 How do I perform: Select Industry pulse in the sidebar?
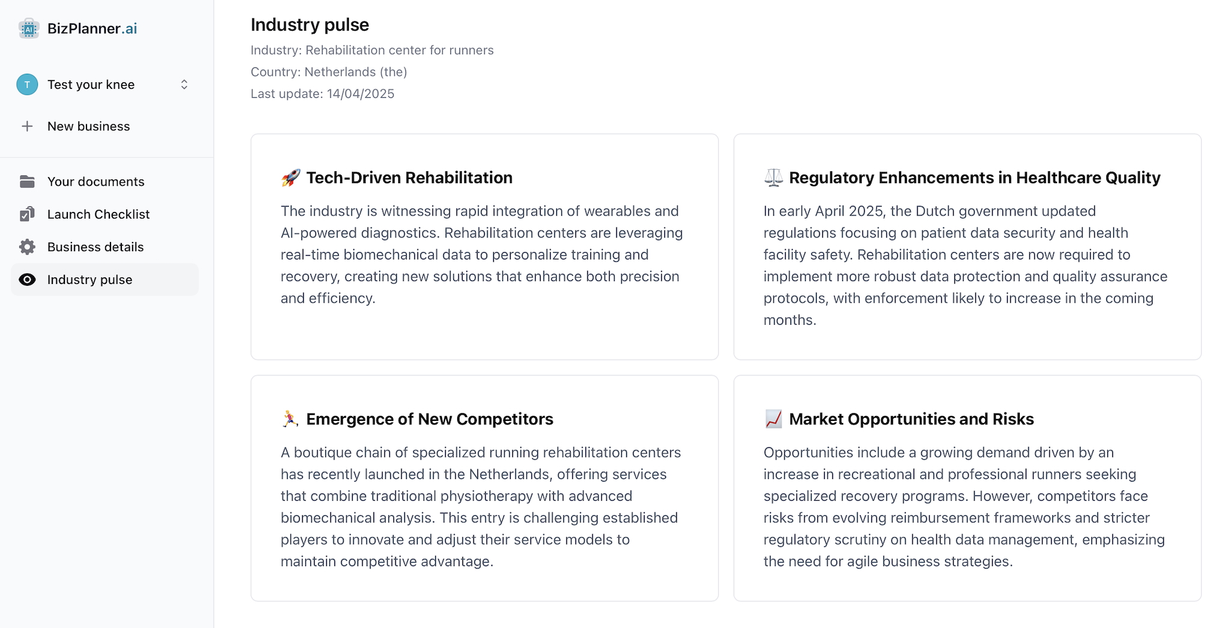coord(90,280)
